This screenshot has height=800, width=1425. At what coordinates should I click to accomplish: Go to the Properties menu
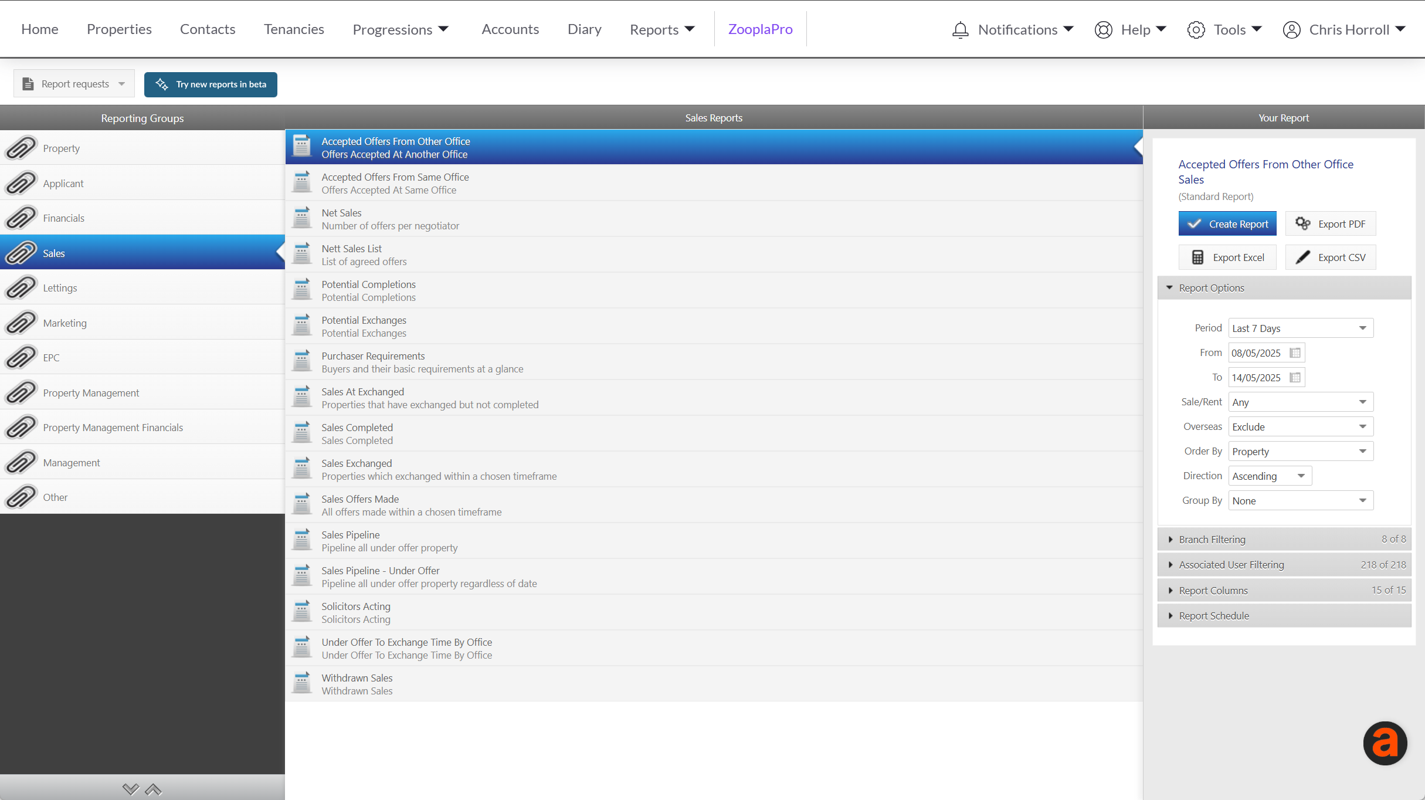(x=119, y=29)
